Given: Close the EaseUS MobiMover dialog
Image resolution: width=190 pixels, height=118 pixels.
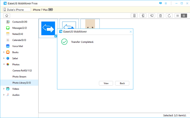Looking at the screenshot, I should coord(130,32).
